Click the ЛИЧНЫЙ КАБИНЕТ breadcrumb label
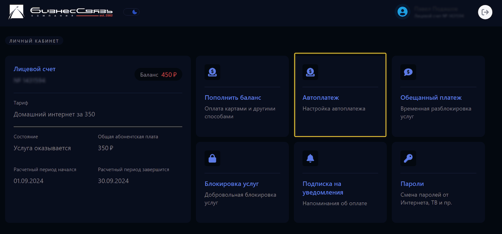 click(34, 41)
